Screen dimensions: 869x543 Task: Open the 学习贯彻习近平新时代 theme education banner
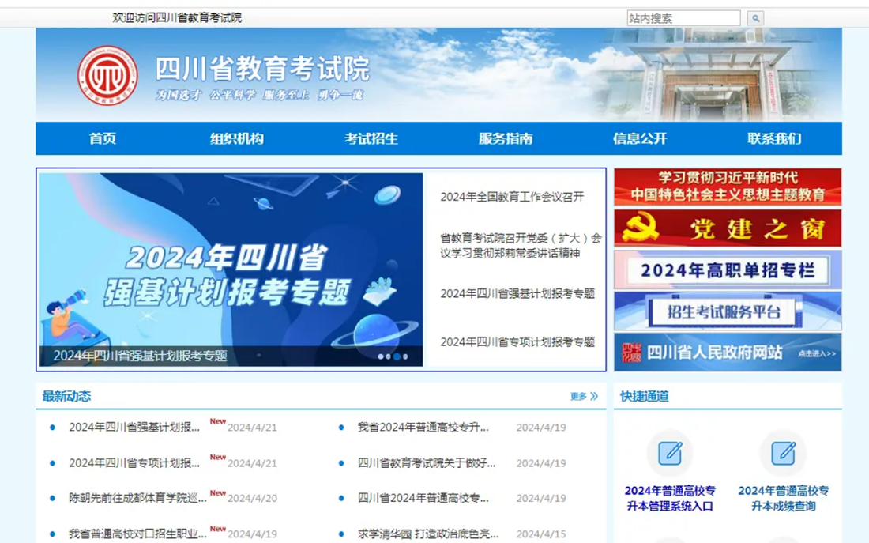[x=727, y=187]
